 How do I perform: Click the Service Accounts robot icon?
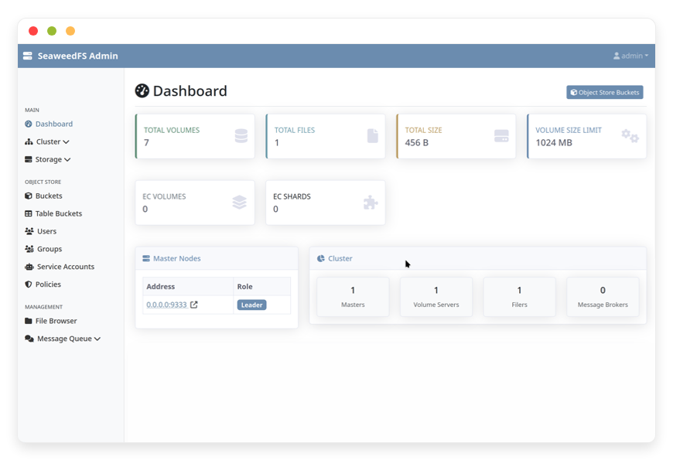29,267
